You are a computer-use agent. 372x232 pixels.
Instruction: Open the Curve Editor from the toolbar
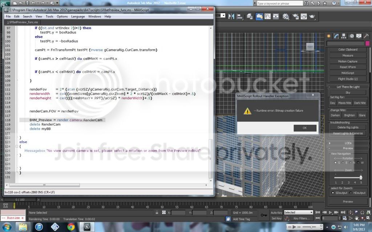268,16
